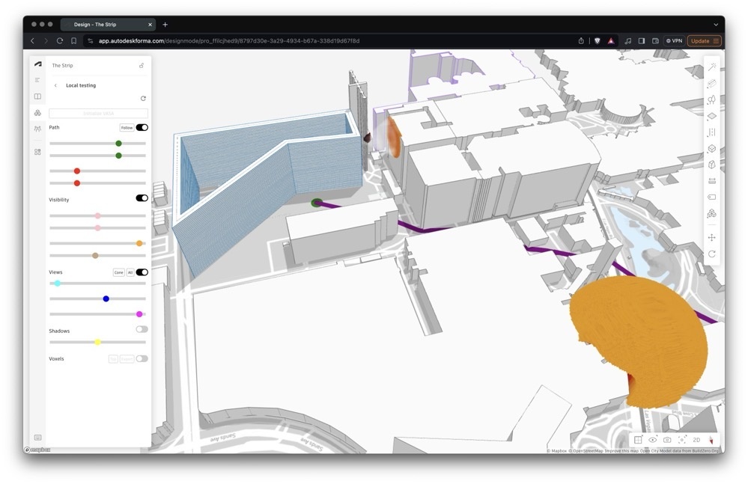Screen dimensions: 748x484
Task: Go back from Local testing panel
Action: point(55,85)
